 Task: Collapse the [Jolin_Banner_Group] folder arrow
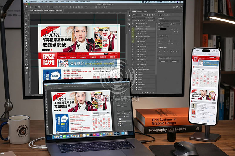(135, 26)
